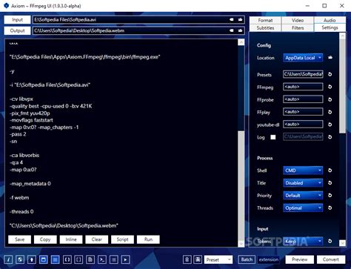Viewport: 351px width, 269px height.
Task: Switch to the Filters tab
Action: pyautogui.click(x=298, y=27)
